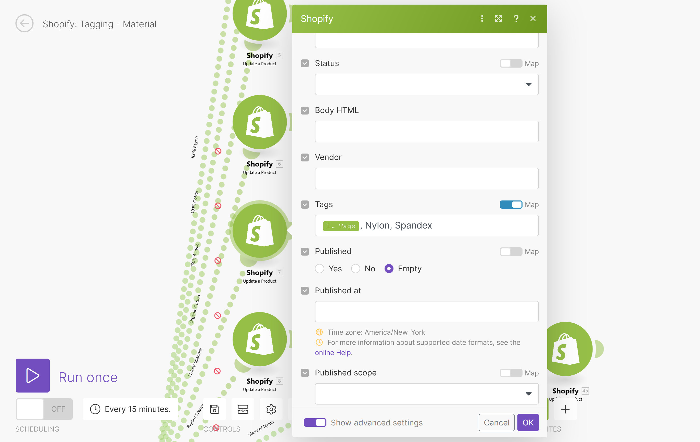Toggle the Published scope Map switch
Screen dimensions: 700x442
tap(511, 373)
